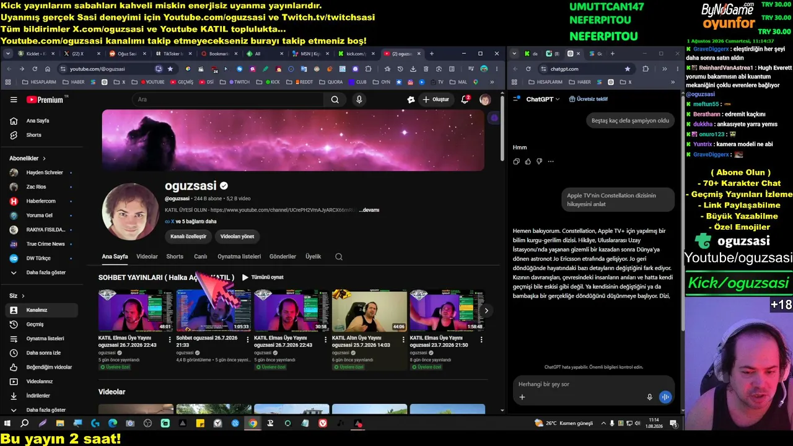Open more options under the 'Hmm' response

coord(551,162)
